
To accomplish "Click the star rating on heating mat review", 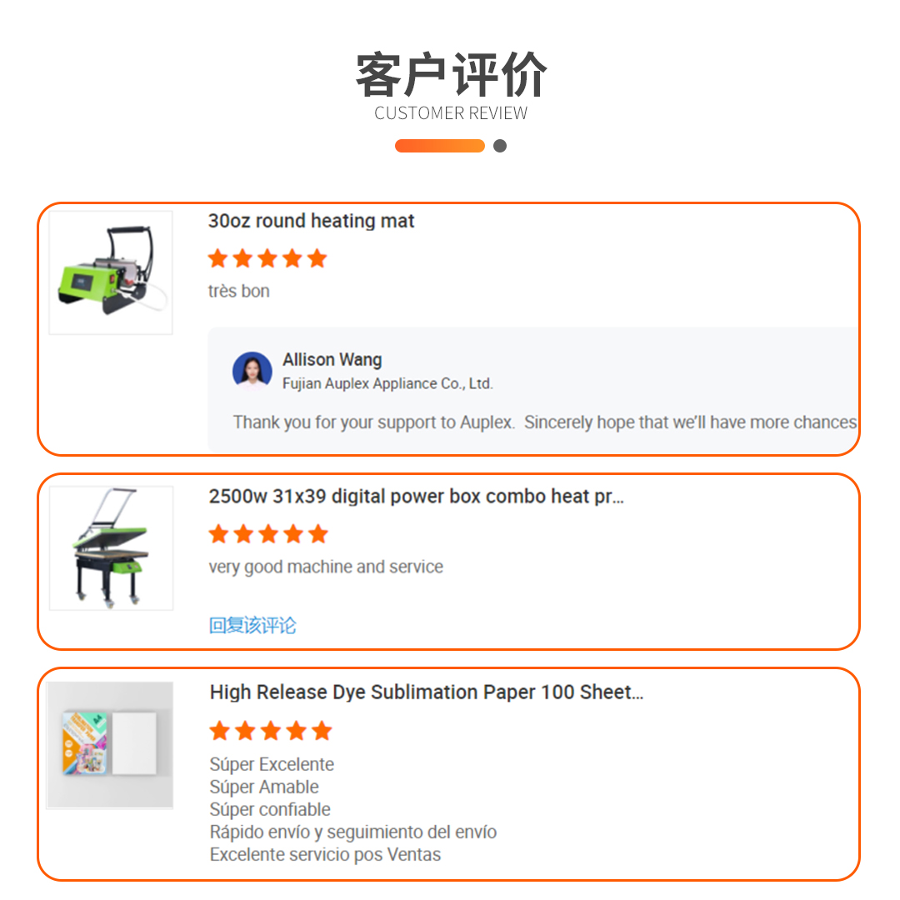I will 267,258.
